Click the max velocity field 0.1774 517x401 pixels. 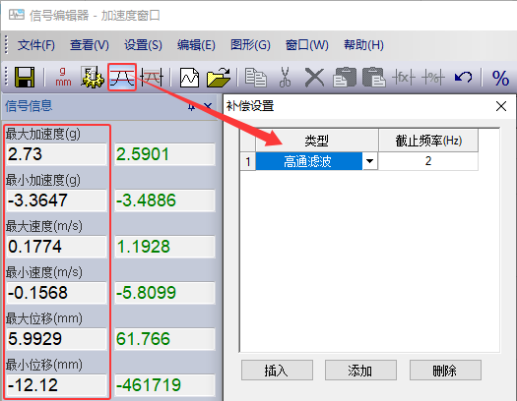[56, 246]
